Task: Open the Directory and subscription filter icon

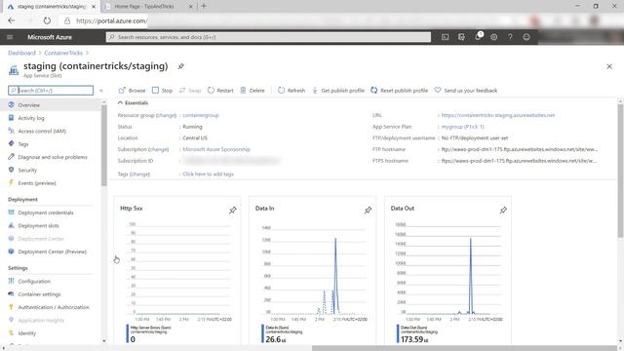Action: [461, 37]
